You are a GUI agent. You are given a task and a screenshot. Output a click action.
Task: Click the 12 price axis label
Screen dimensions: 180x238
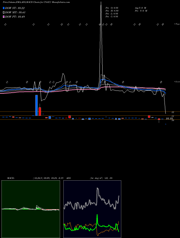tap(172, 112)
